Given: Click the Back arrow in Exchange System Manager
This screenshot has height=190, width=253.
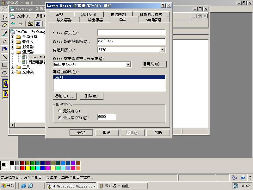Looking at the screenshot, I should [x=13, y=24].
